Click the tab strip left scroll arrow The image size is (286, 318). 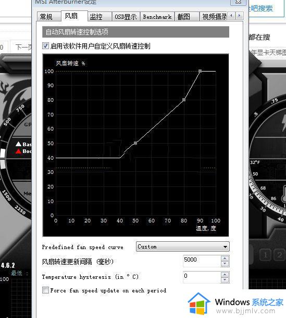click(231, 16)
